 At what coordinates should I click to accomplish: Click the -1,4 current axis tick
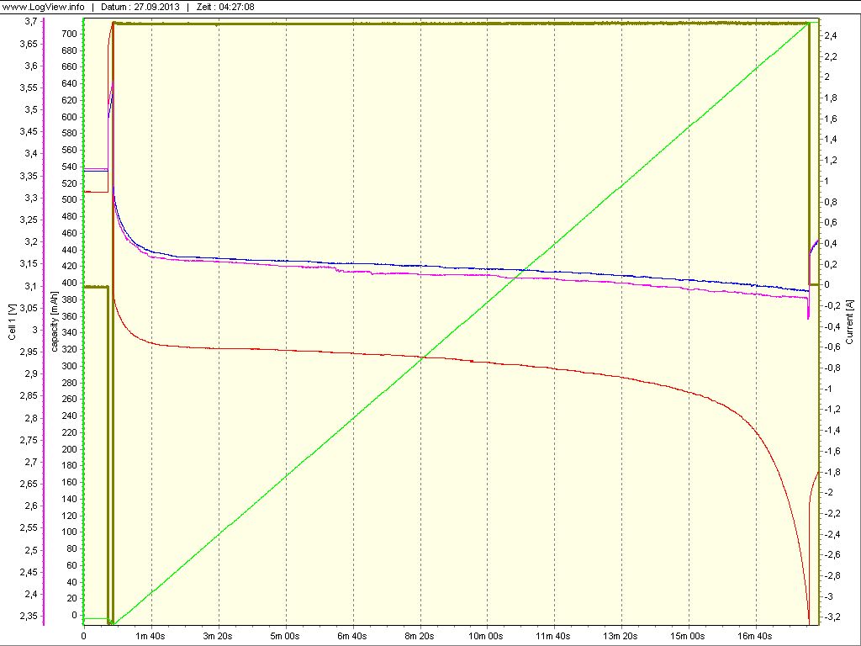(832, 431)
